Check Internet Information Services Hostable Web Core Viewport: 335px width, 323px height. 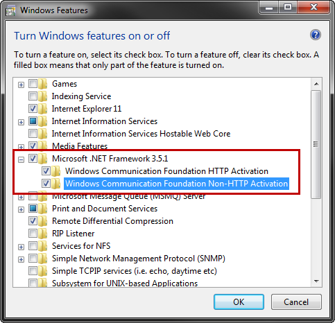tap(33, 133)
